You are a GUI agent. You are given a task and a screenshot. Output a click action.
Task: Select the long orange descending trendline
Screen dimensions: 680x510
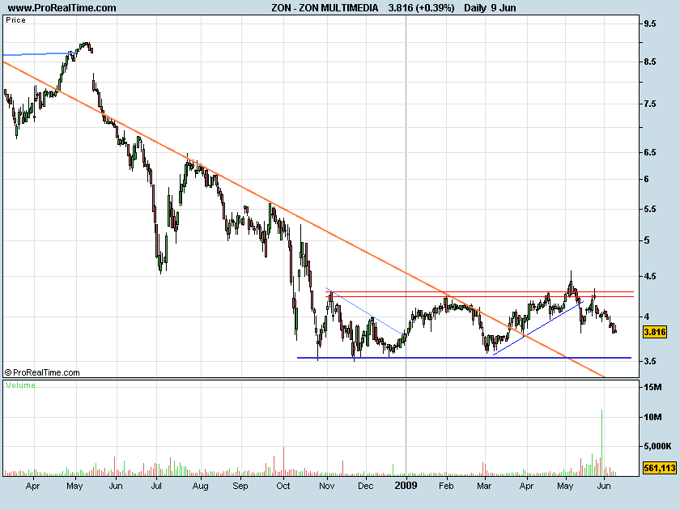[304, 220]
